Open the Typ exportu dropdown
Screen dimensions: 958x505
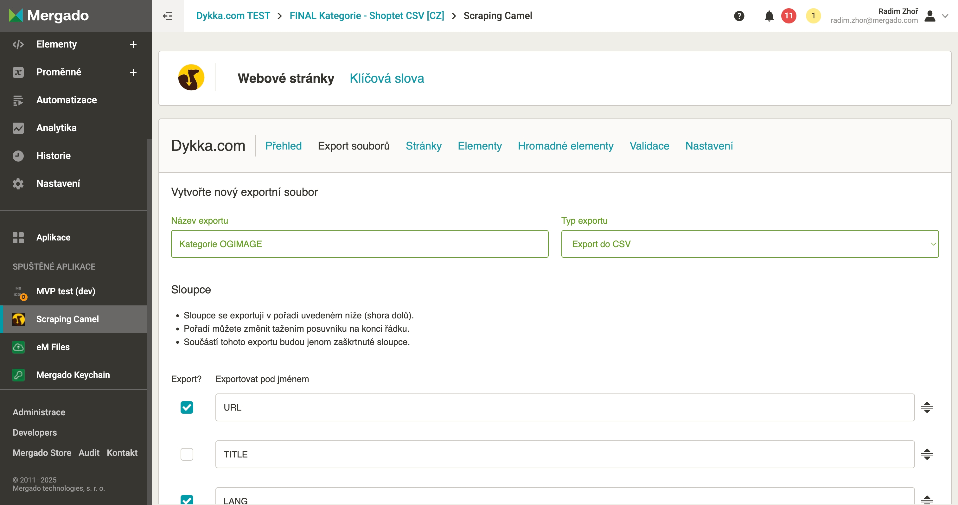[749, 244]
